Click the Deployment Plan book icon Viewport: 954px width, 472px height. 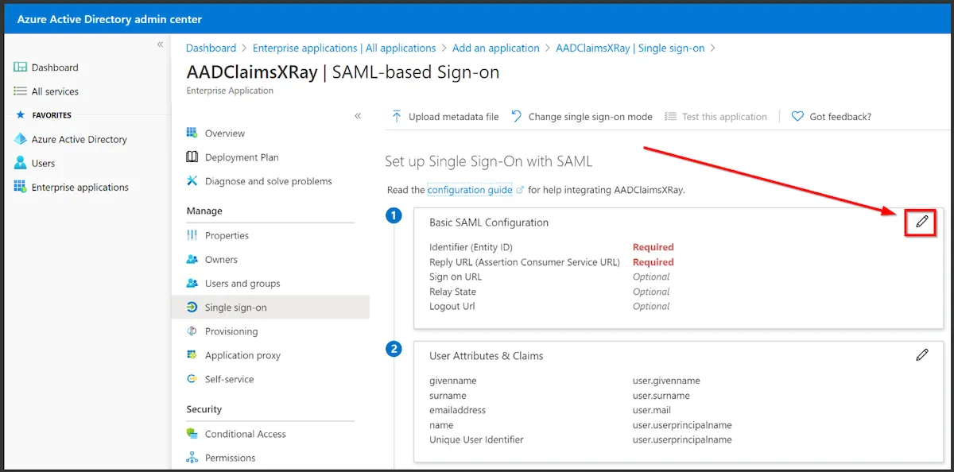(x=192, y=157)
